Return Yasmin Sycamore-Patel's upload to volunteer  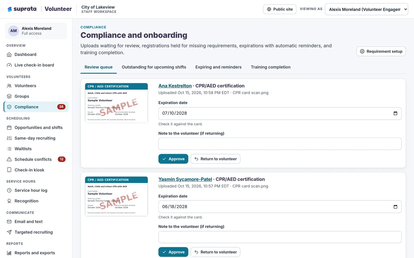pos(215,252)
